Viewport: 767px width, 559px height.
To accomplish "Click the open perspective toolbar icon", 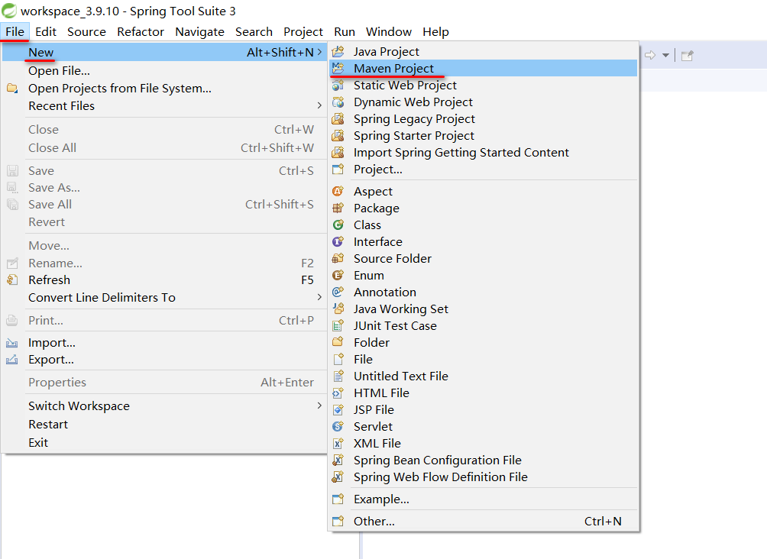I will coord(688,55).
